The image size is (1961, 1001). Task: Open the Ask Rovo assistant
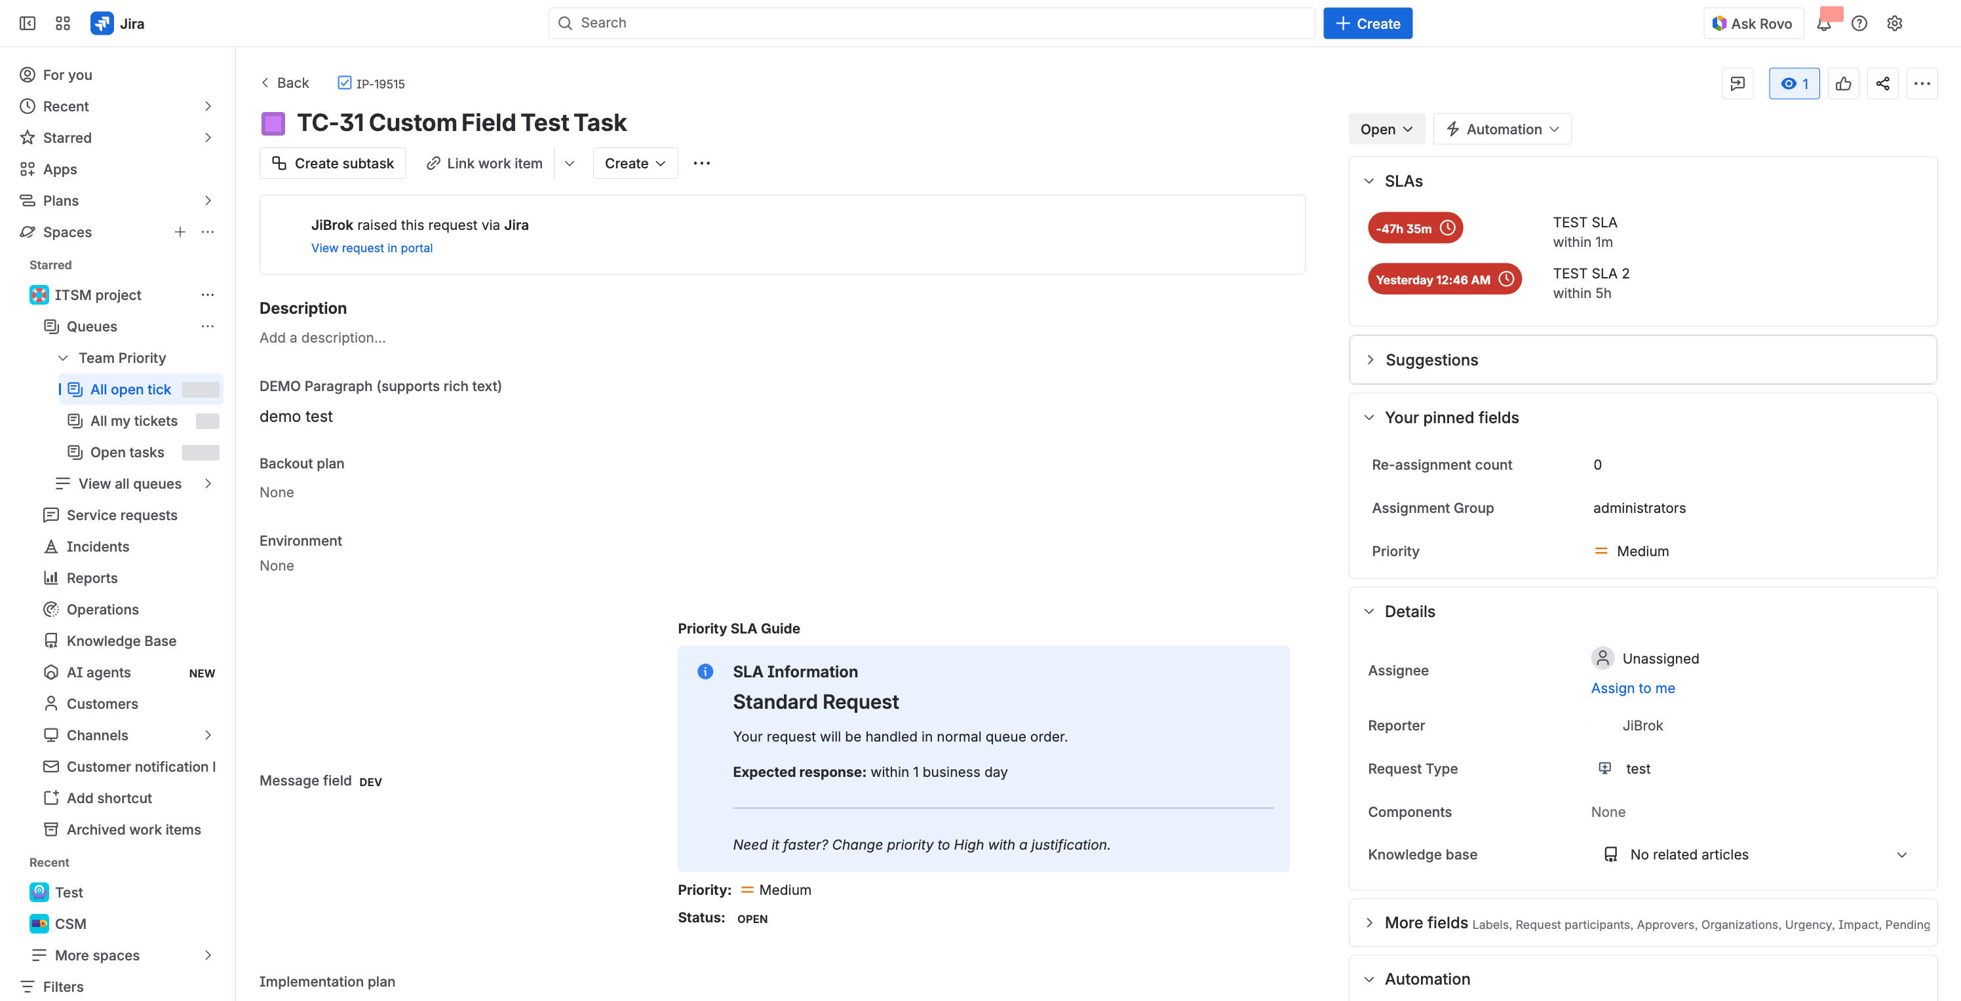[x=1753, y=23]
